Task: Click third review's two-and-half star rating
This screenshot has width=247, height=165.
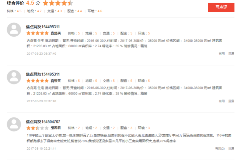Action: [x=37, y=128]
